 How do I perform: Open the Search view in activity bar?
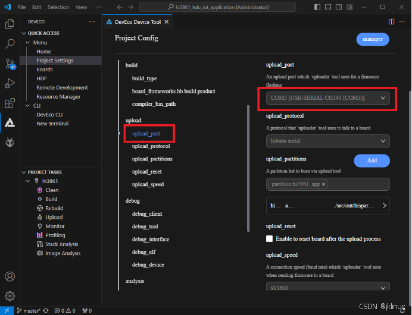tap(10, 43)
